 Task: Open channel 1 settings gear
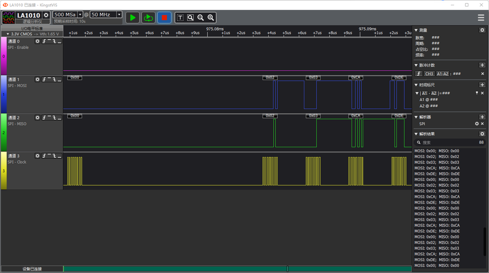pyautogui.click(x=37, y=79)
